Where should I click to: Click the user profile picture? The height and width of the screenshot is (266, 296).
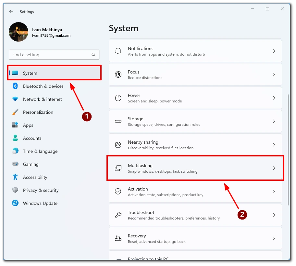coord(18,32)
